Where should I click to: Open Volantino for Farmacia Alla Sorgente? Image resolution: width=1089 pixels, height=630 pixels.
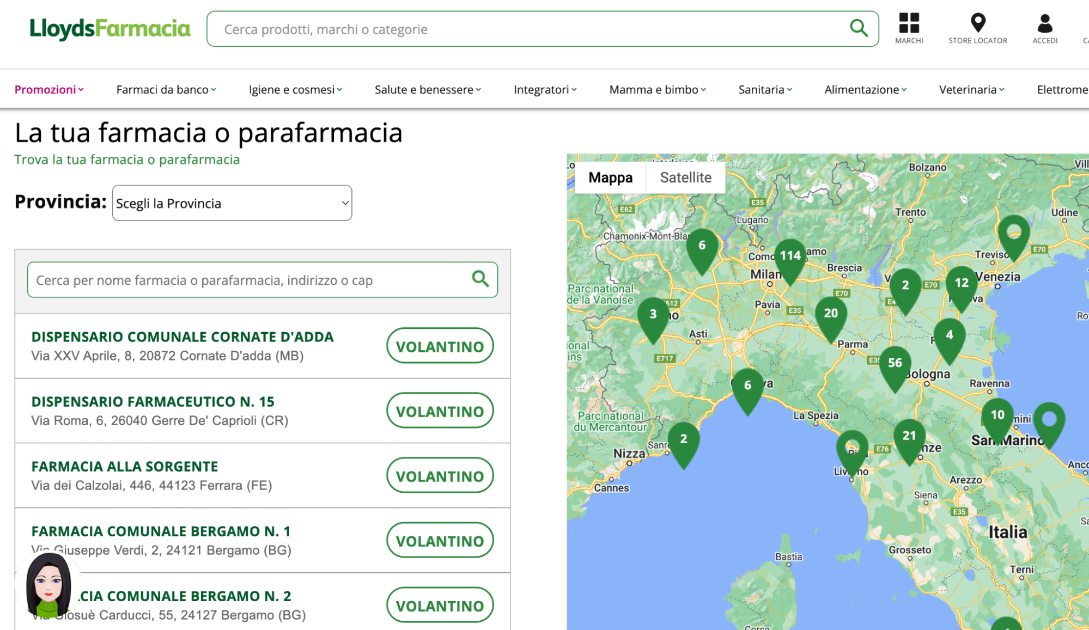pos(440,475)
